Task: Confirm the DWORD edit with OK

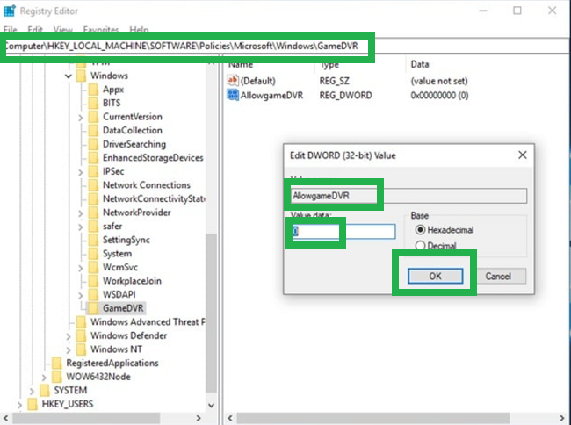Action: 435,277
